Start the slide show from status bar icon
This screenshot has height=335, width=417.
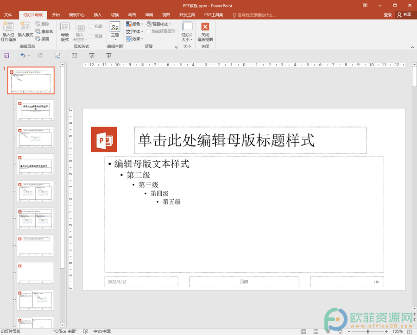pyautogui.click(x=340, y=331)
